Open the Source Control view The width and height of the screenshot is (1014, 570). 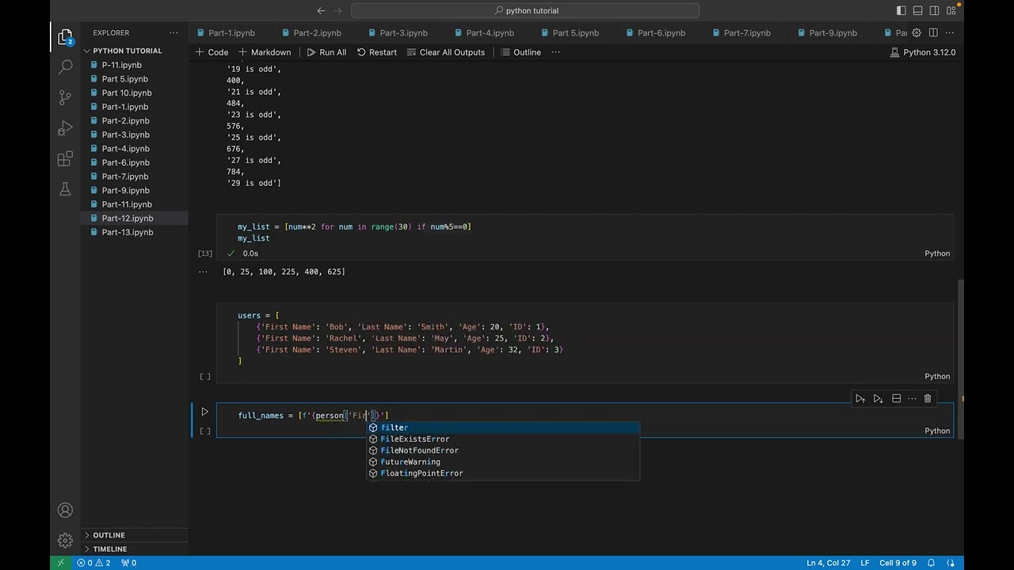pos(65,98)
